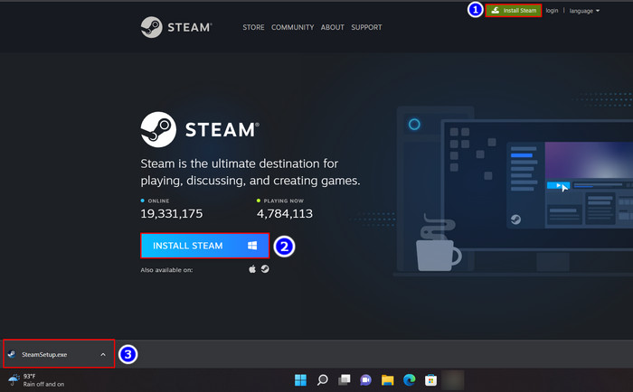Click the blue INSTALL STEAM button

[204, 246]
